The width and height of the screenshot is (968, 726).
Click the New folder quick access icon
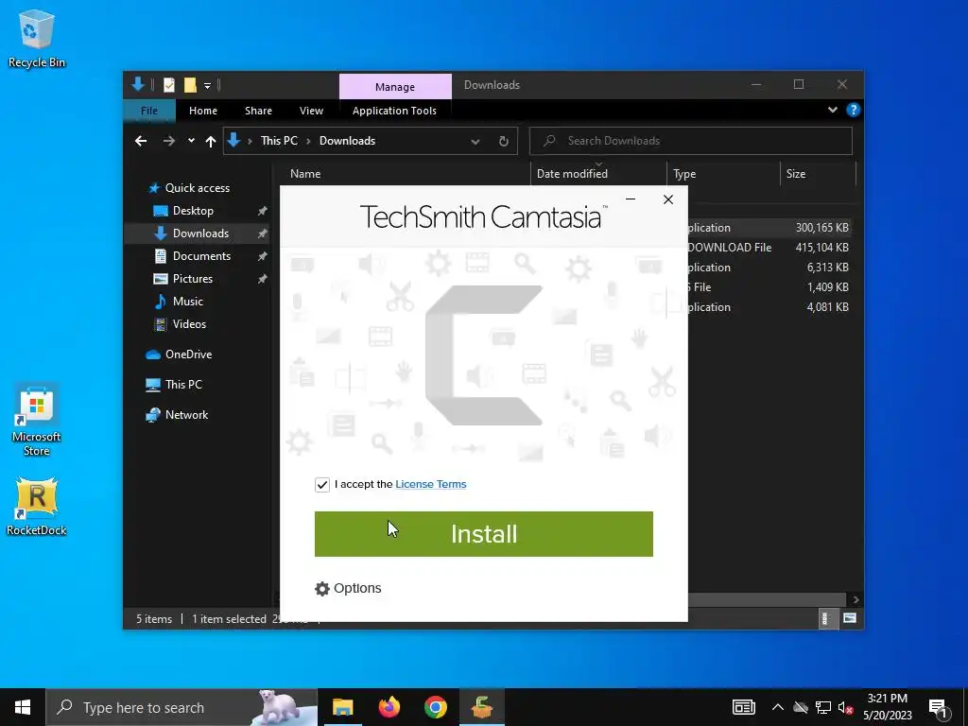tap(190, 85)
